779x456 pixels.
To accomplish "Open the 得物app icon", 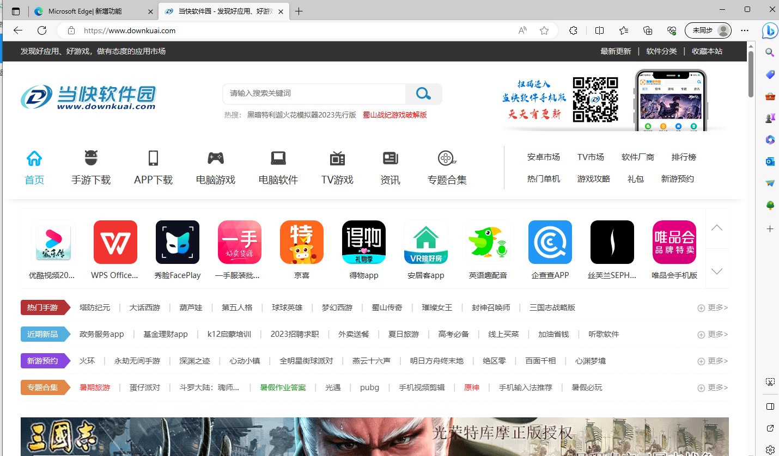I will pyautogui.click(x=364, y=242).
